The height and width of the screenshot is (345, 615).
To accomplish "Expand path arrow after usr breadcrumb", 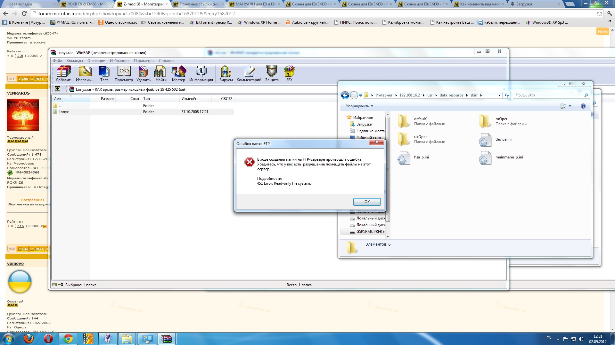I will click(x=436, y=95).
